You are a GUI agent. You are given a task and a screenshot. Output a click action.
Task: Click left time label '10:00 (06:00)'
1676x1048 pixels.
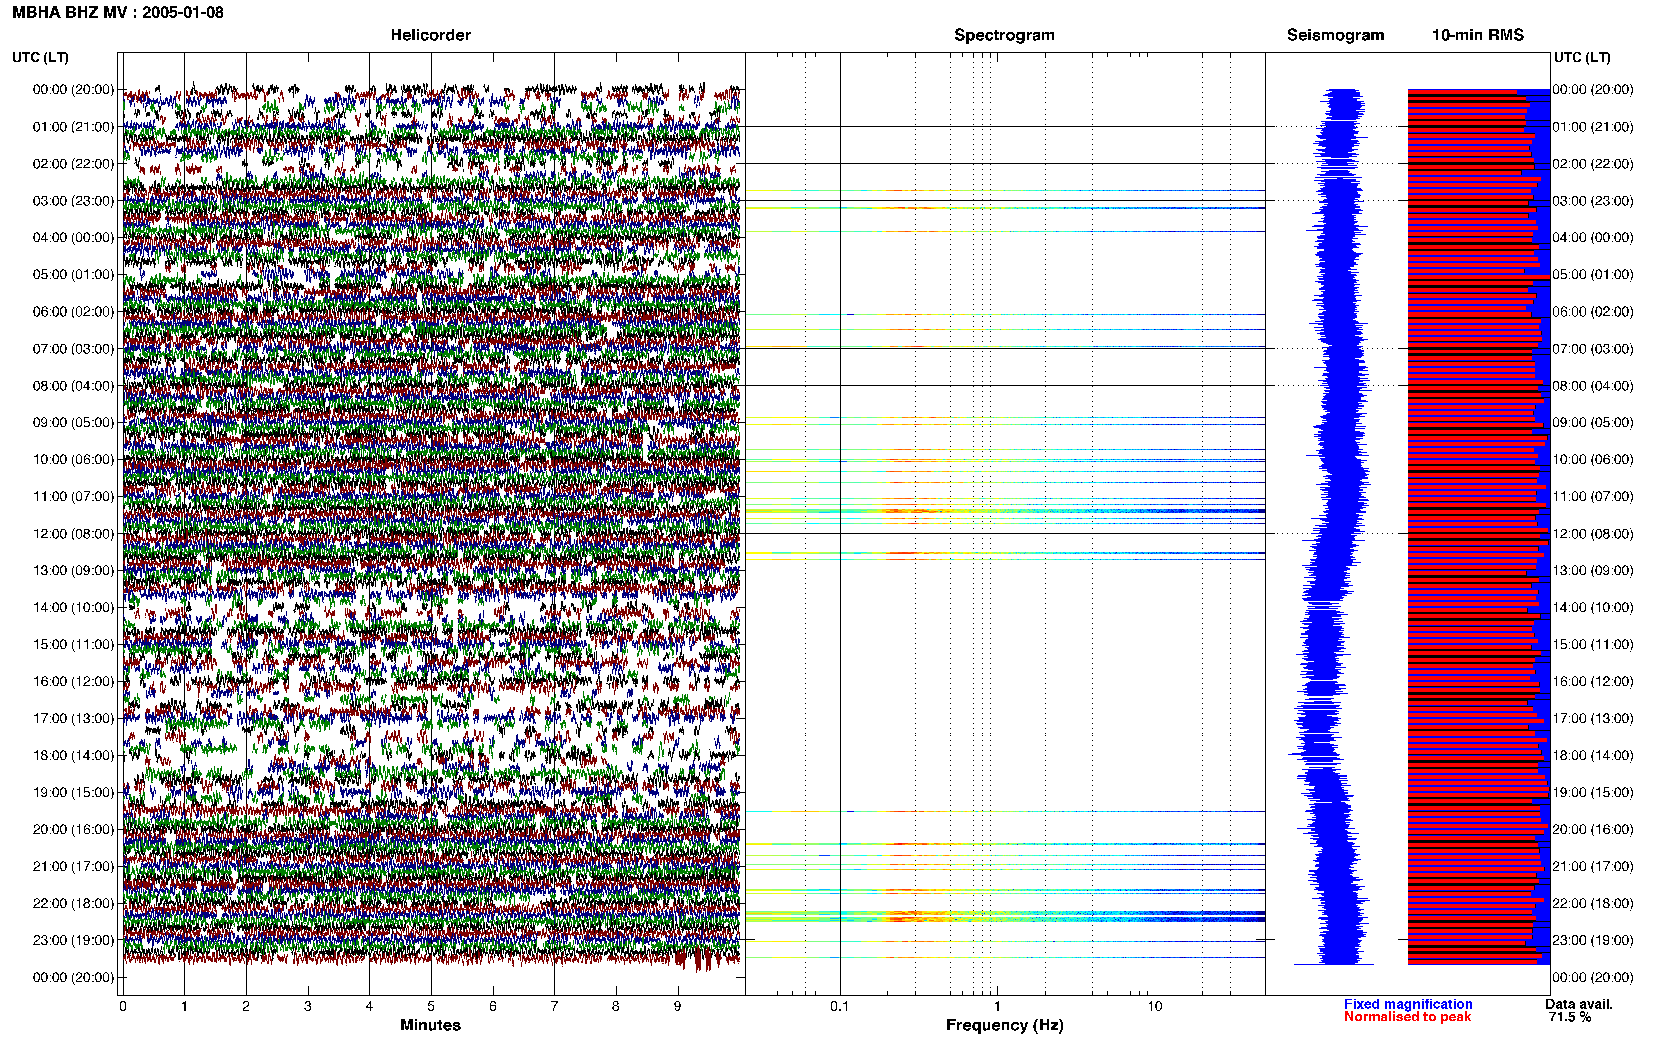tap(73, 459)
